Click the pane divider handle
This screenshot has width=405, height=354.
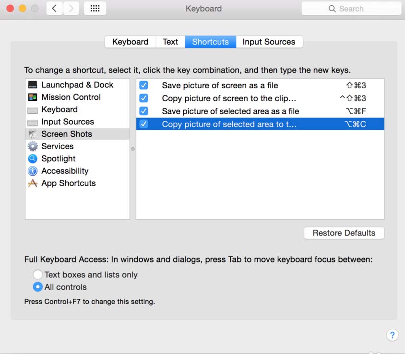pyautogui.click(x=133, y=149)
